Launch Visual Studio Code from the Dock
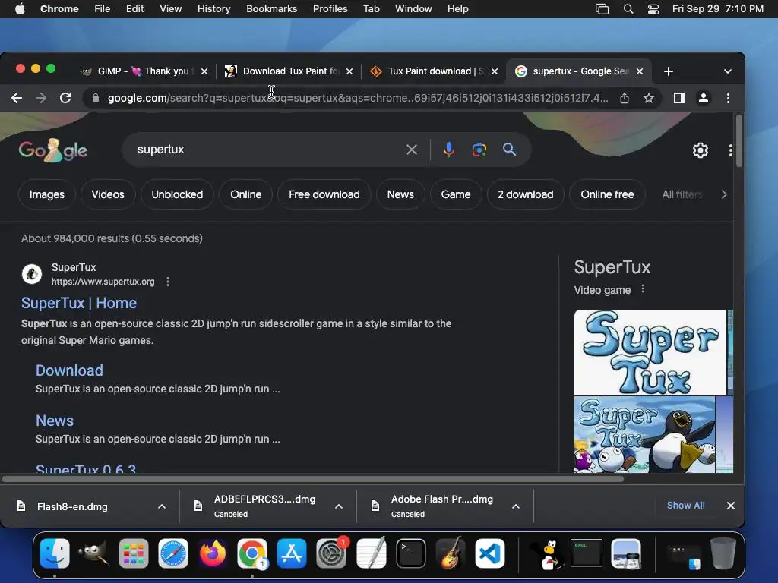Image resolution: width=778 pixels, height=583 pixels. pos(490,553)
